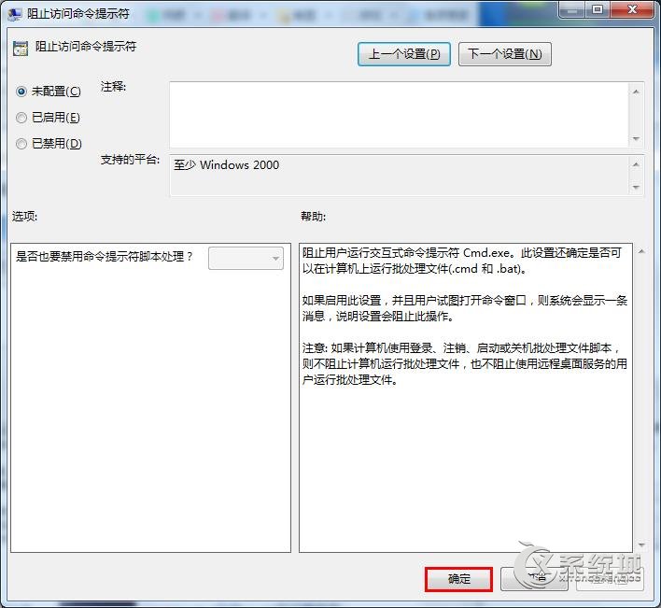Click the up arrow in the 支持的平台 box scrollbar
661x608 pixels.
point(636,164)
